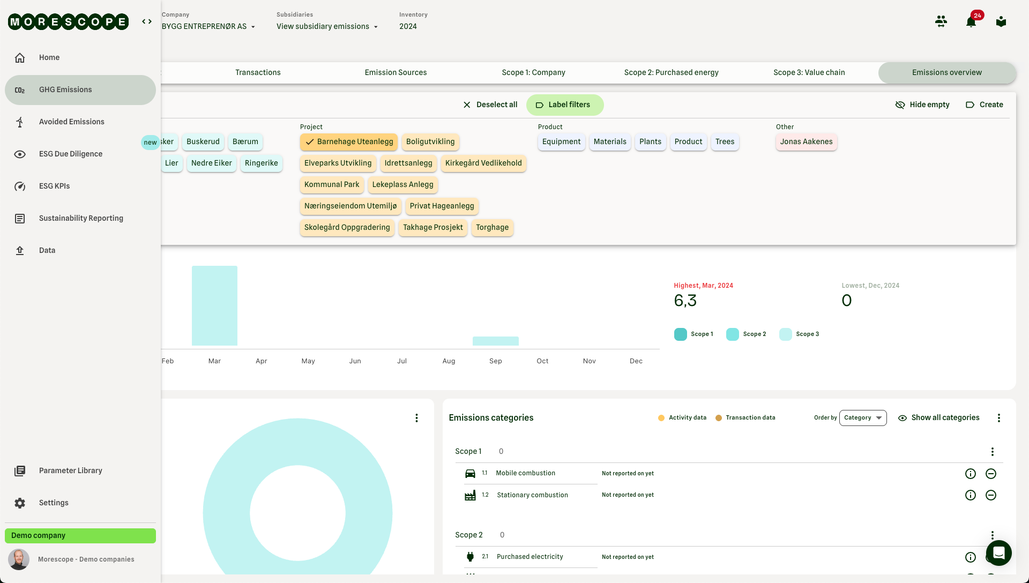This screenshot has height=583, width=1029.
Task: Click Create label button
Action: coord(984,105)
